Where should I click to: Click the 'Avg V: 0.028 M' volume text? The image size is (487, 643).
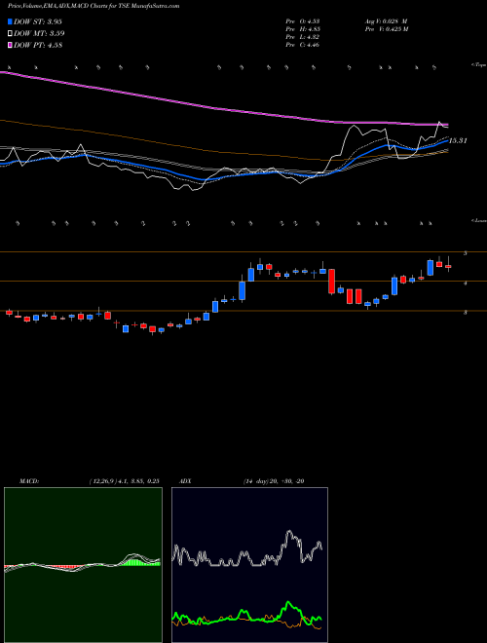coord(386,21)
